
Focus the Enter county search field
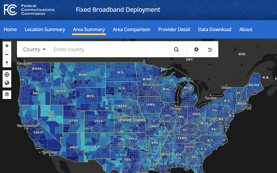111,49
